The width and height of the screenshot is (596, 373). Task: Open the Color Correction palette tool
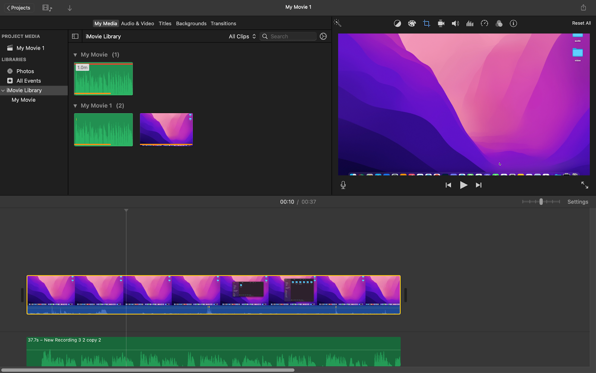(x=412, y=23)
